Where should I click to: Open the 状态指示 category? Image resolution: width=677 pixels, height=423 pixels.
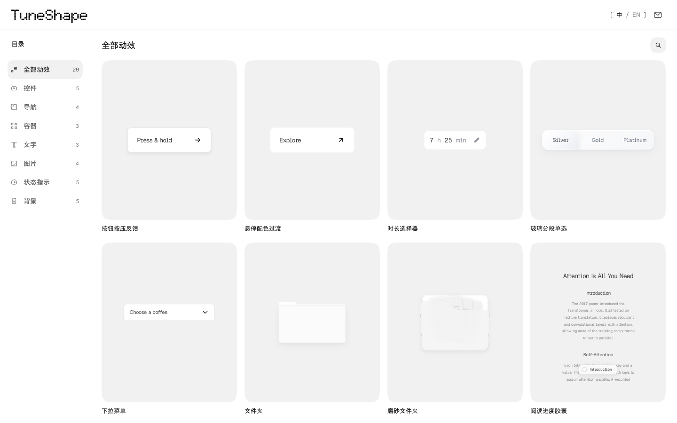(45, 182)
